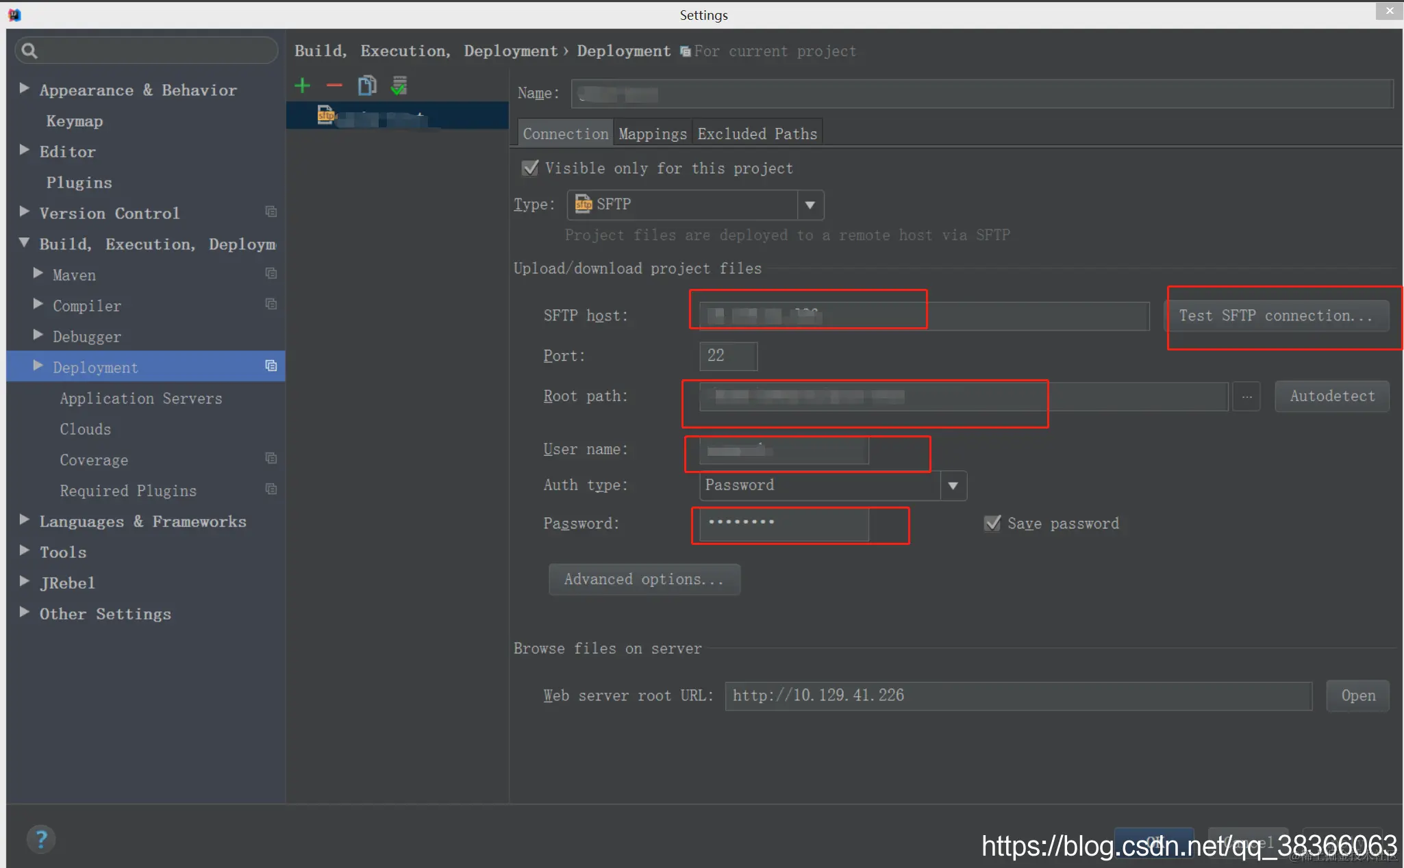This screenshot has height=868, width=1404.
Task: Uncheck the Save password checkbox
Action: pyautogui.click(x=992, y=524)
